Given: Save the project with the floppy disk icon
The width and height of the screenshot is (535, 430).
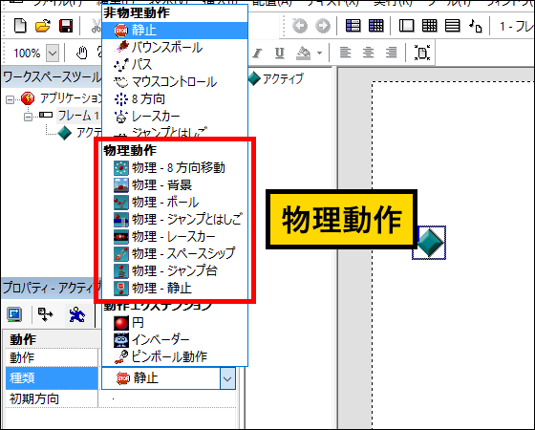Looking at the screenshot, I should pyautogui.click(x=66, y=26).
